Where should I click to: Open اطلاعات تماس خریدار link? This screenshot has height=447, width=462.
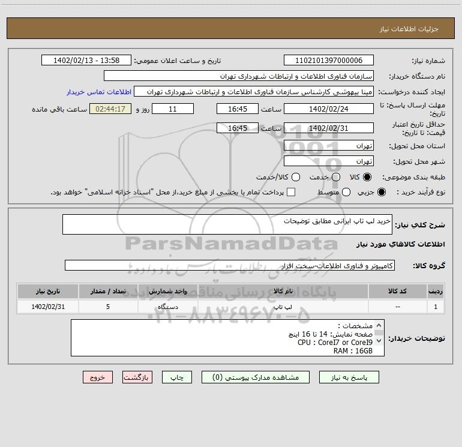99,92
